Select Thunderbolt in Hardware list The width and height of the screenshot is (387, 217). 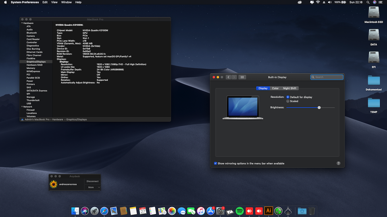[x=33, y=100]
